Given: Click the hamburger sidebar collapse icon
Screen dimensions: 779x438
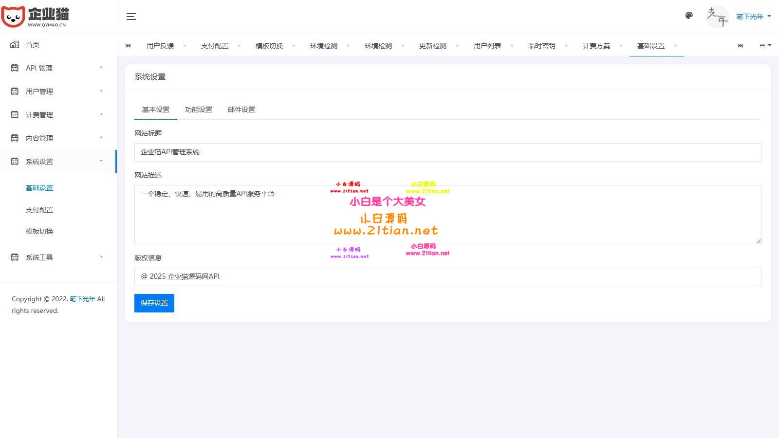Looking at the screenshot, I should click(131, 17).
